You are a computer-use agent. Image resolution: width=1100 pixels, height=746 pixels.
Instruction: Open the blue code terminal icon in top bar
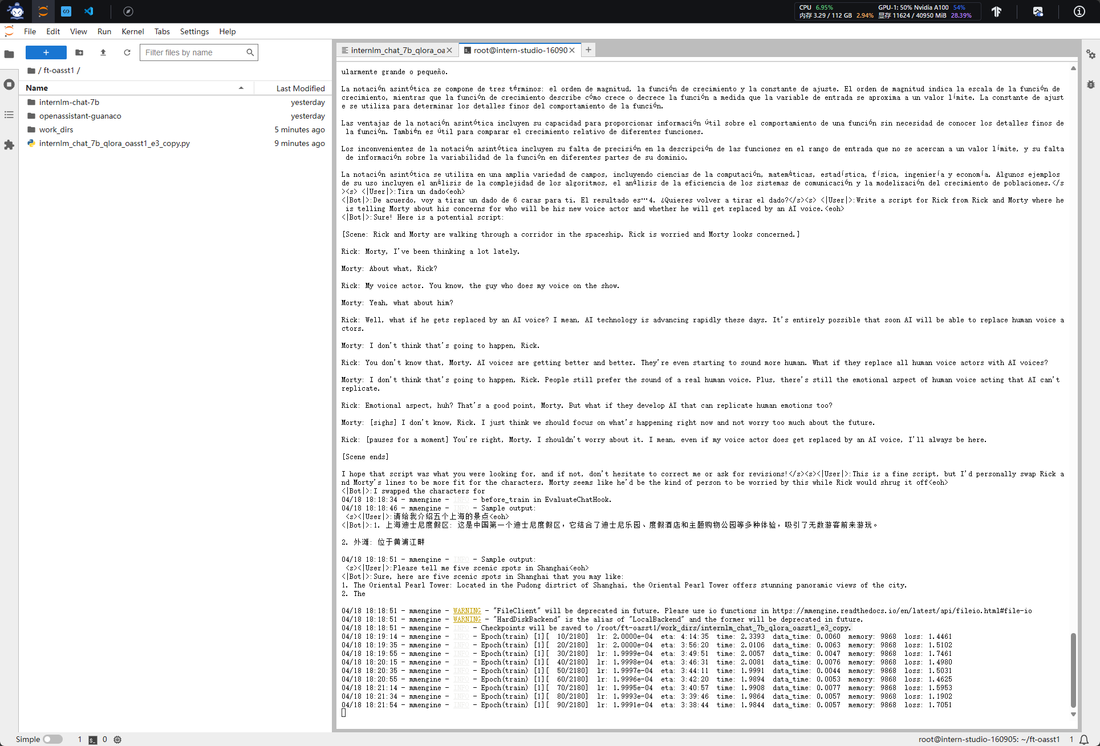point(66,11)
